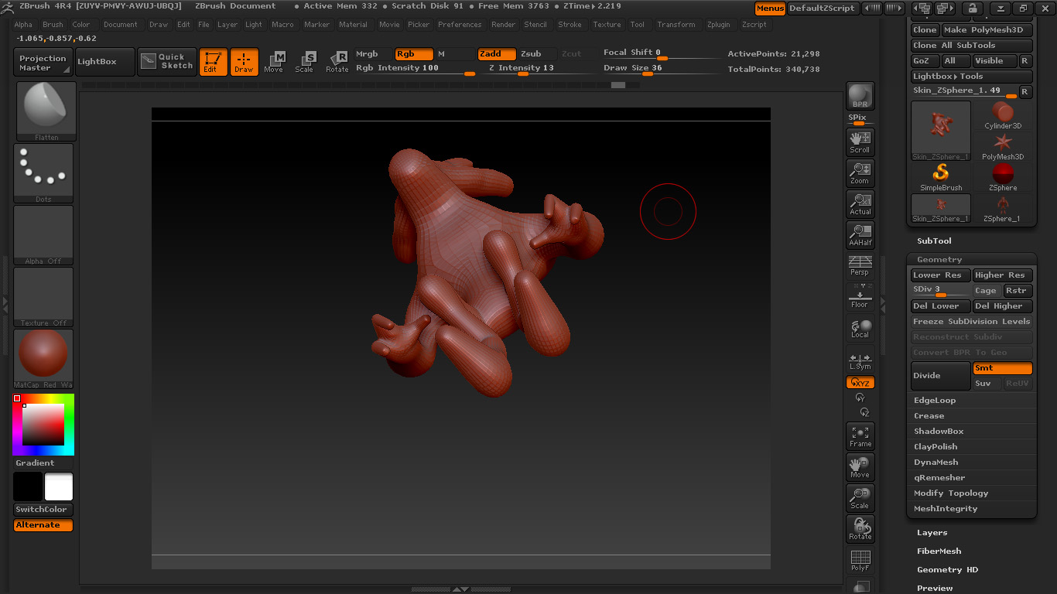This screenshot has width=1057, height=594.
Task: Click Make PolyMesh3D button
Action: pos(987,30)
